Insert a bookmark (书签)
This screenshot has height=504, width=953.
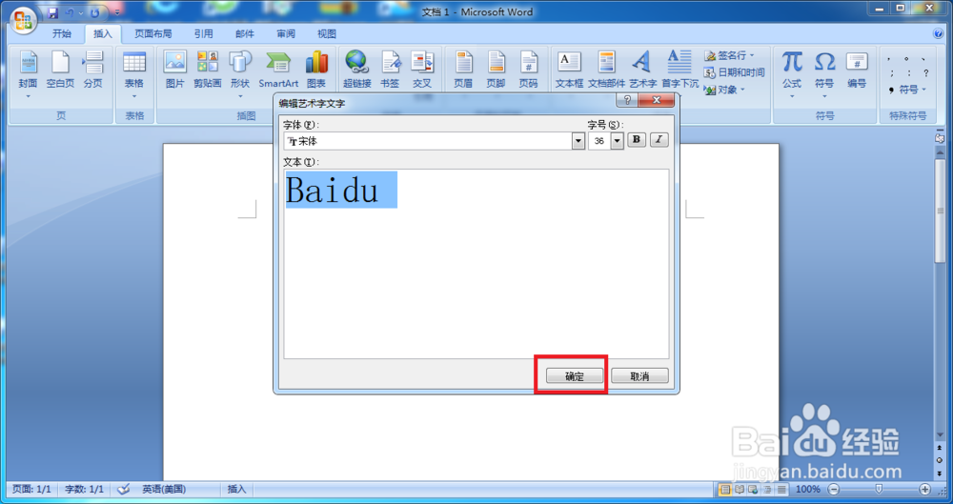click(x=390, y=70)
